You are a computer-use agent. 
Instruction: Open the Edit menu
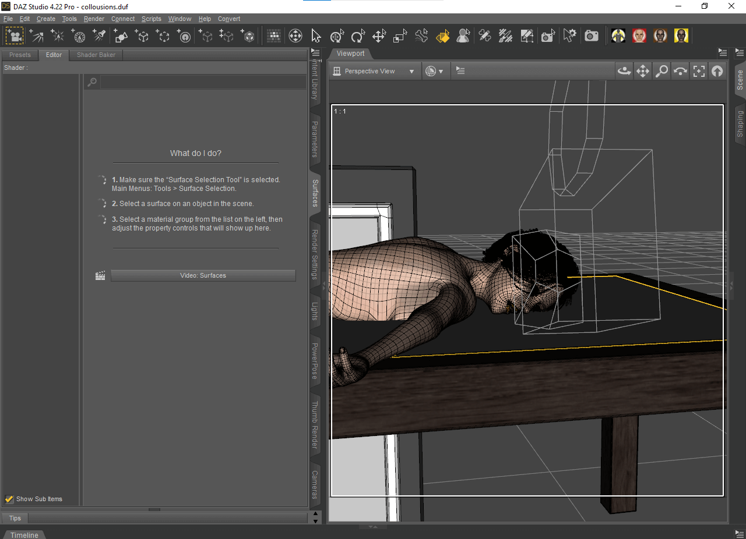(24, 19)
